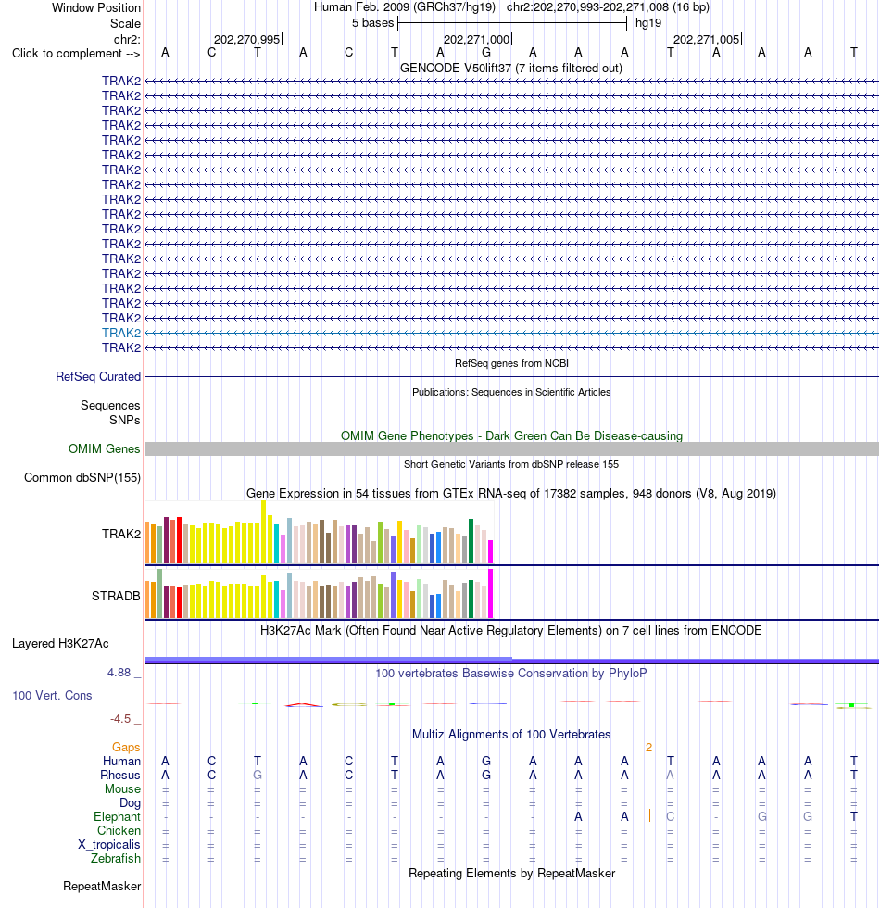Image resolution: width=880 pixels, height=908 pixels.
Task: Click the '5 bases' scale bar
Action: point(512,23)
